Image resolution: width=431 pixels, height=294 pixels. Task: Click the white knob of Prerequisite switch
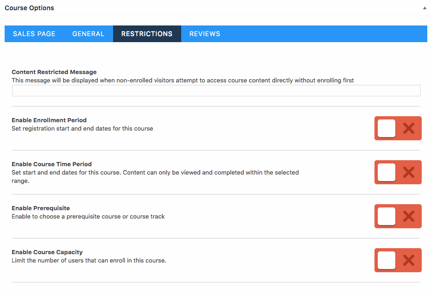pyautogui.click(x=387, y=216)
